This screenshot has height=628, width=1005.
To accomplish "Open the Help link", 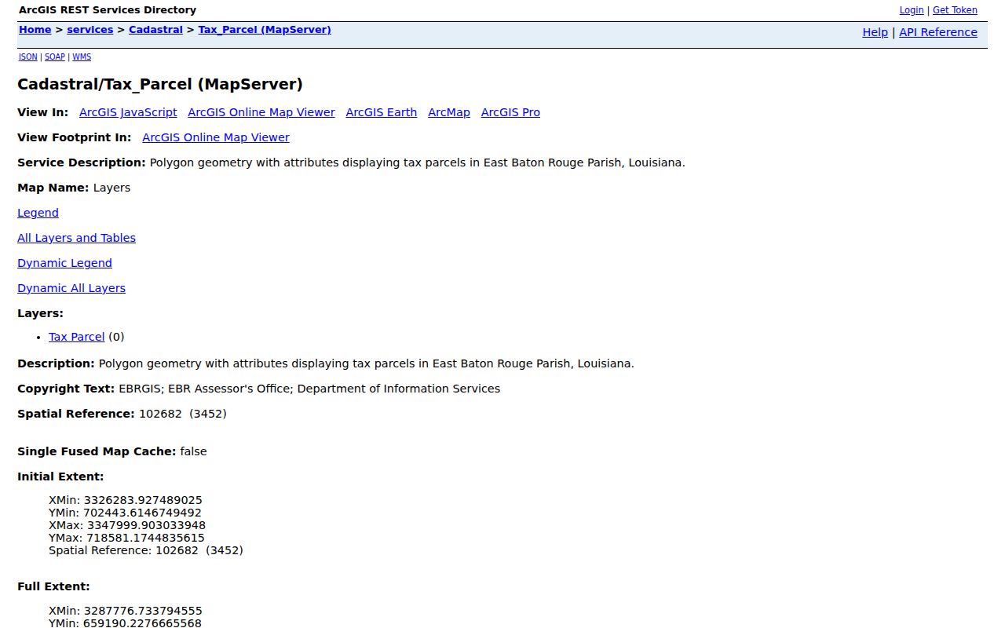I will 875,32.
